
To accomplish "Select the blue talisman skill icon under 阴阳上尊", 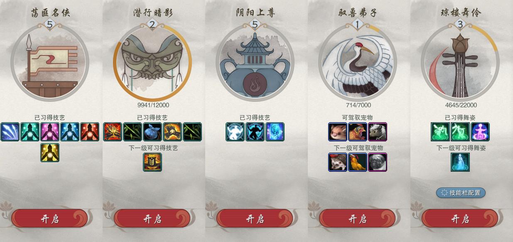I will 275,132.
